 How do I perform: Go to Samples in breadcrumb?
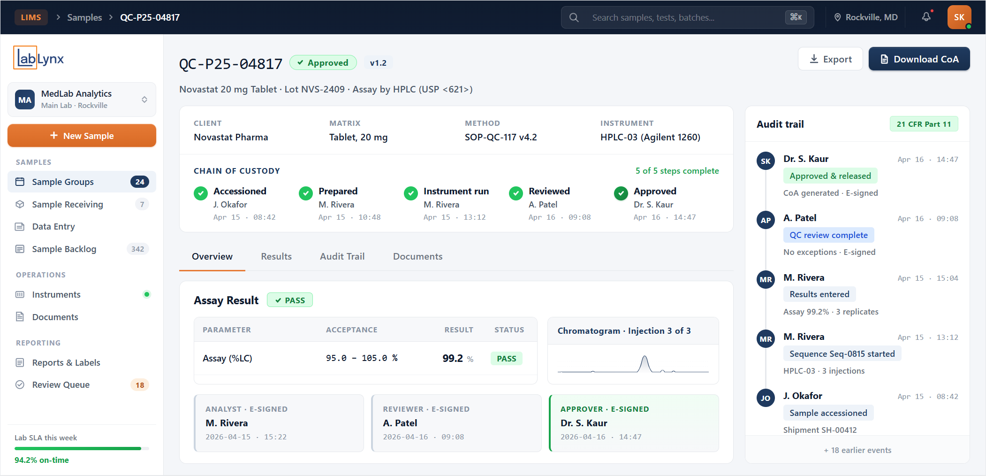(x=84, y=17)
